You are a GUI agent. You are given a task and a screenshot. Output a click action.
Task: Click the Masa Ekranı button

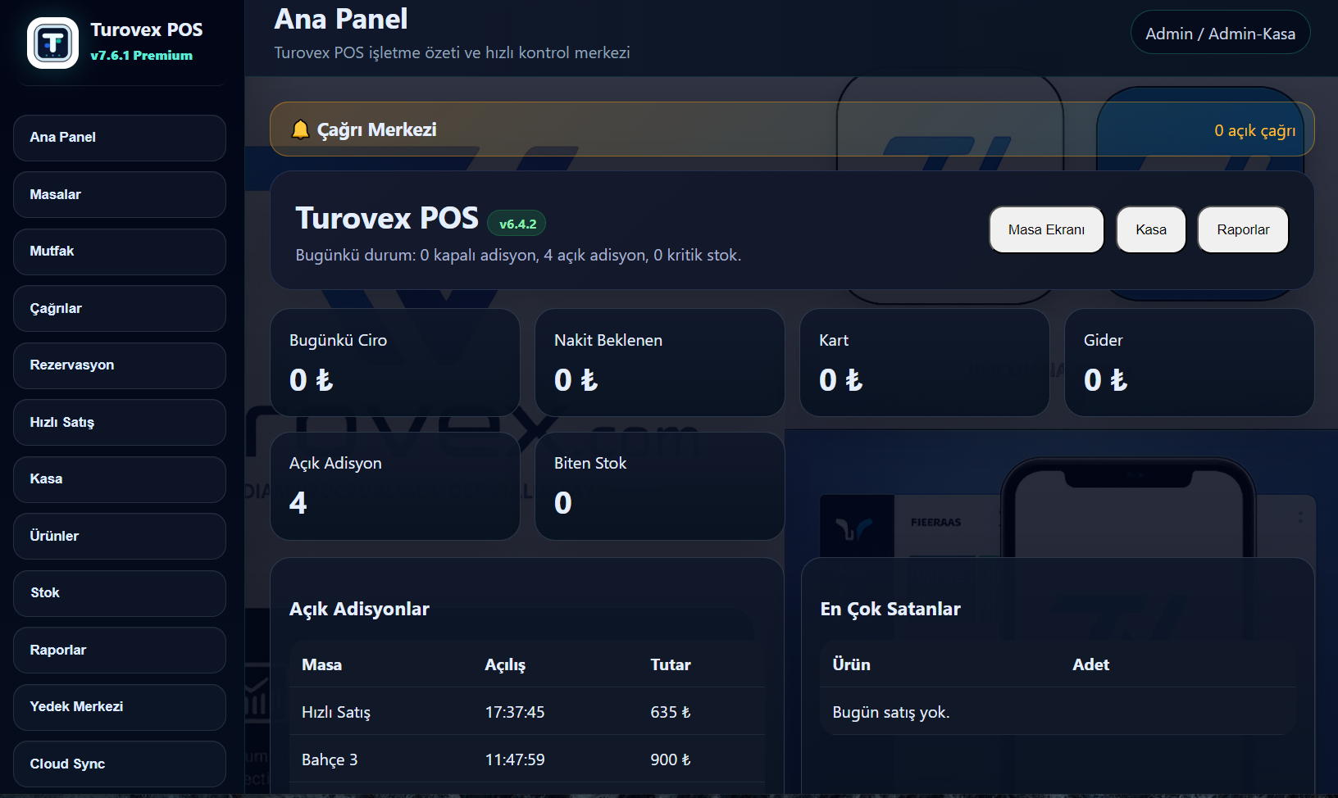1046,229
